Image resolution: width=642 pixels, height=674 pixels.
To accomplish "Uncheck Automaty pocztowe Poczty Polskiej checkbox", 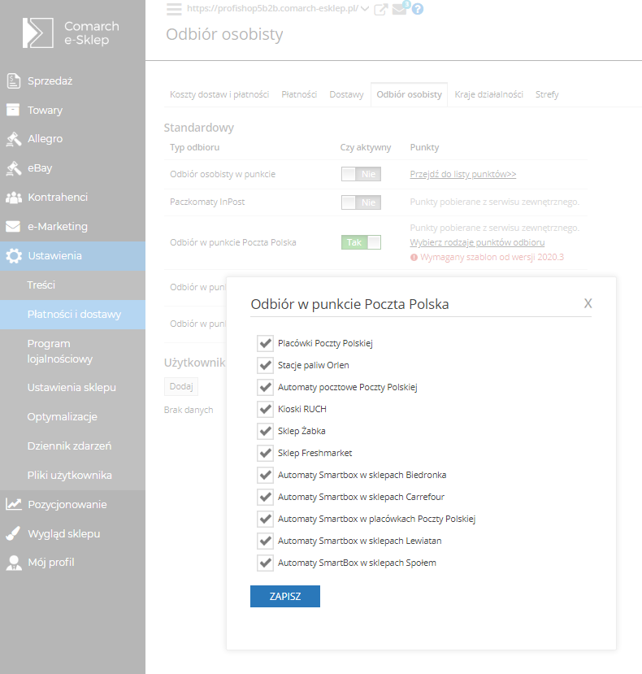I will (265, 387).
